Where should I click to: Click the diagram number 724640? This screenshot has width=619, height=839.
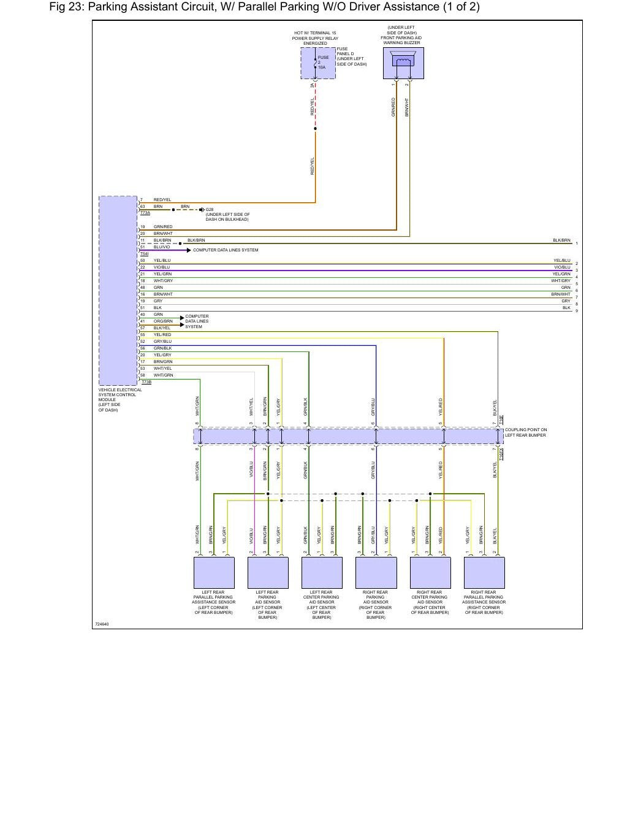tap(102, 624)
